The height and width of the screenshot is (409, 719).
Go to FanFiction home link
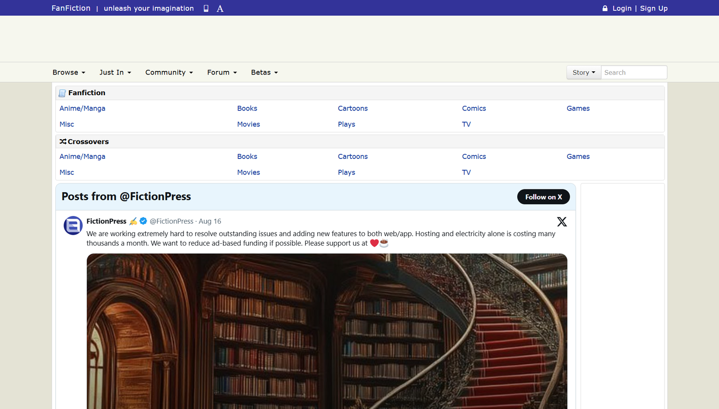(x=71, y=8)
